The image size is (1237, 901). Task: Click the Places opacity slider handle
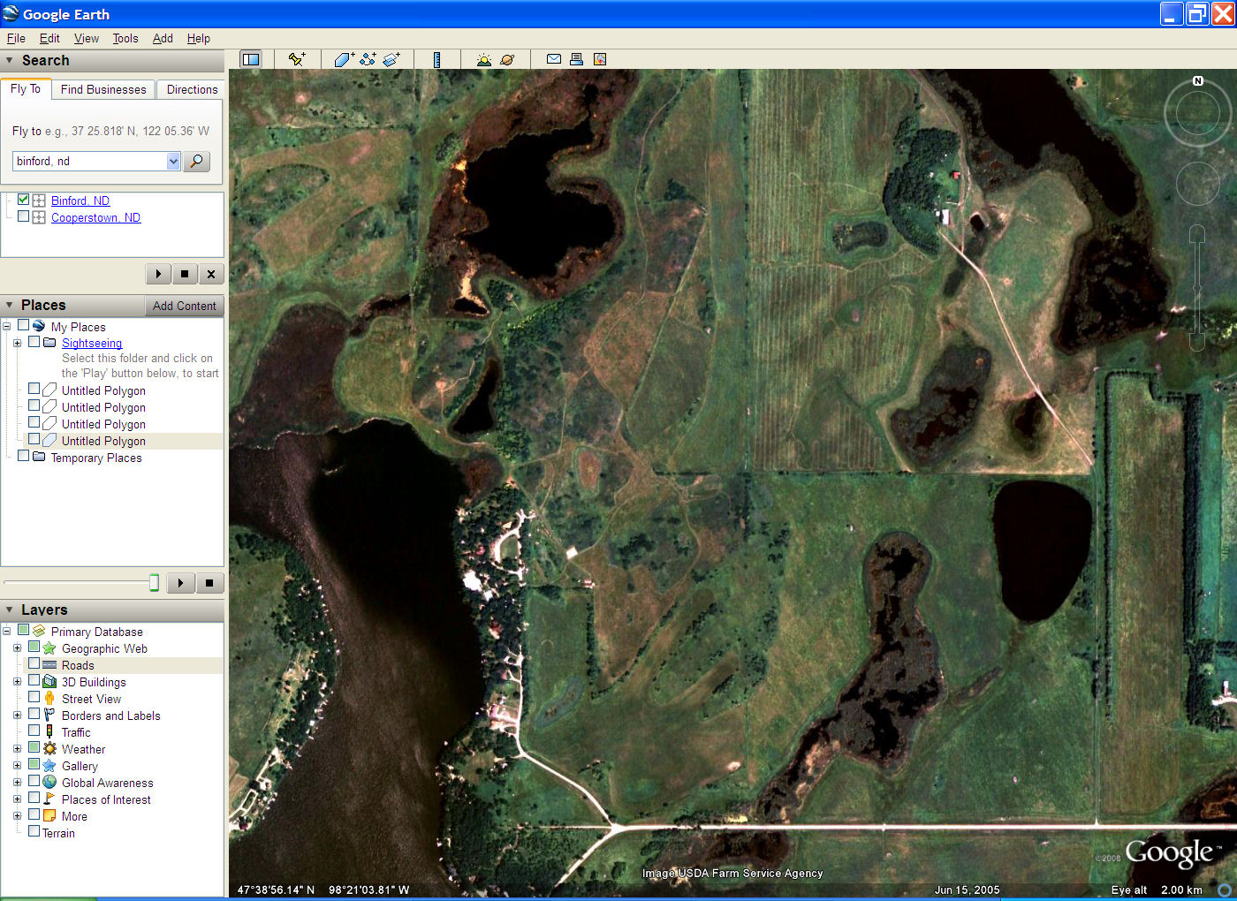[x=154, y=582]
